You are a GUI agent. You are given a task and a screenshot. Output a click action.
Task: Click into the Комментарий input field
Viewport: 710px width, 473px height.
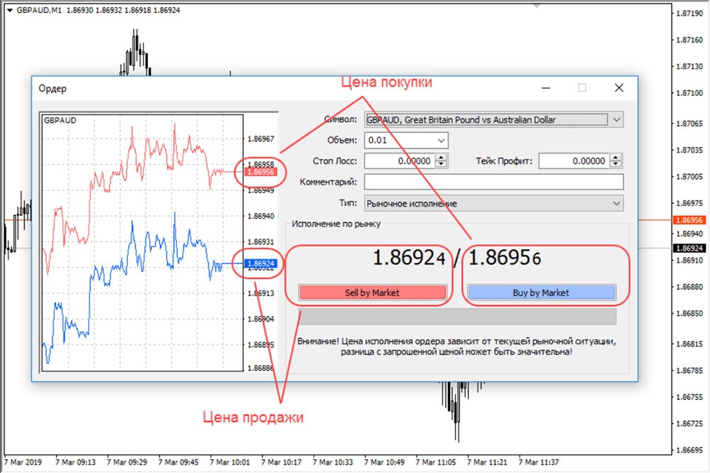[493, 182]
